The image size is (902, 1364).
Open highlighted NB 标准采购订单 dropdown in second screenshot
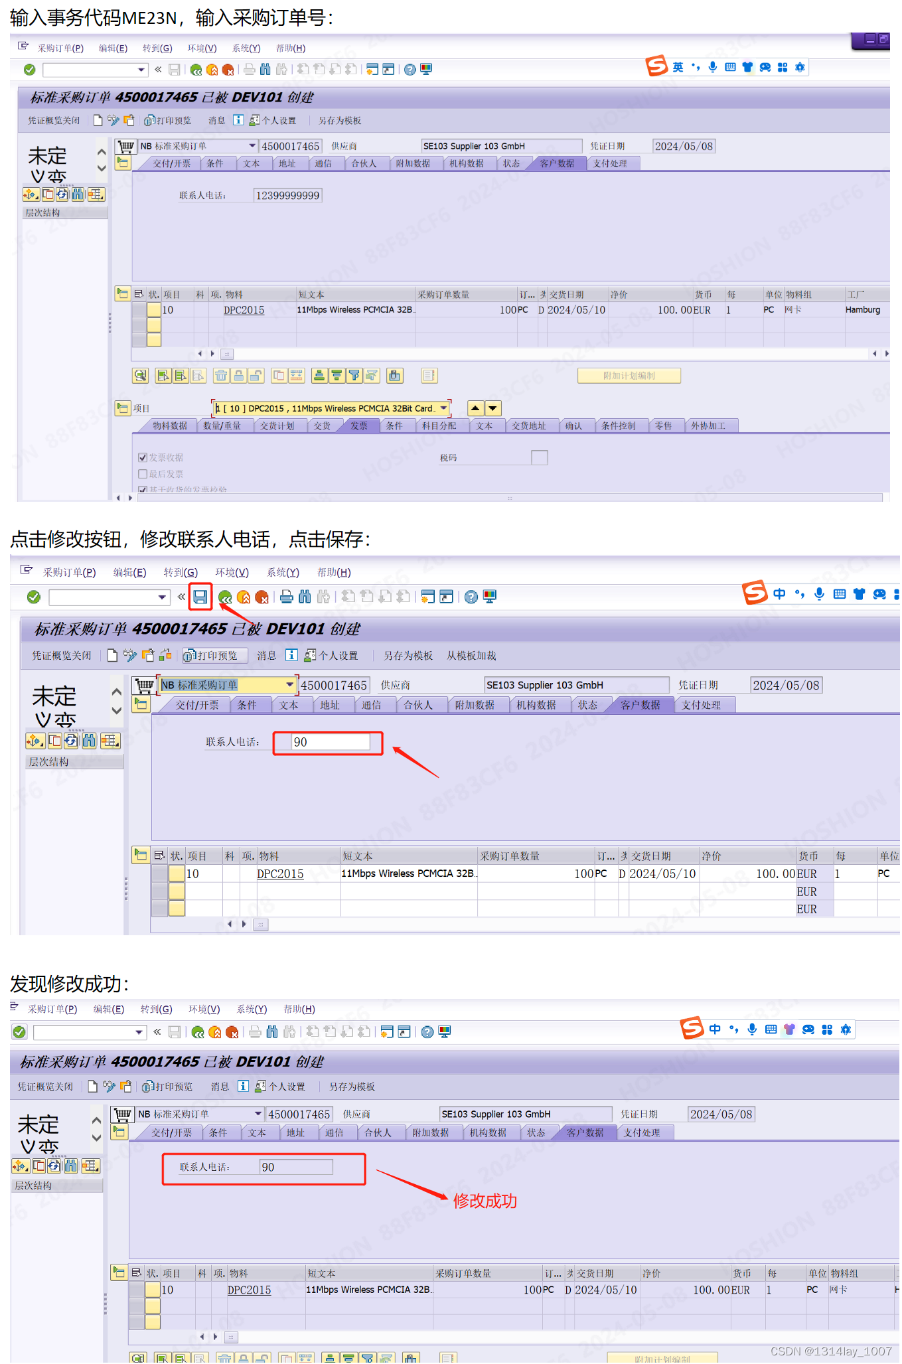290,685
